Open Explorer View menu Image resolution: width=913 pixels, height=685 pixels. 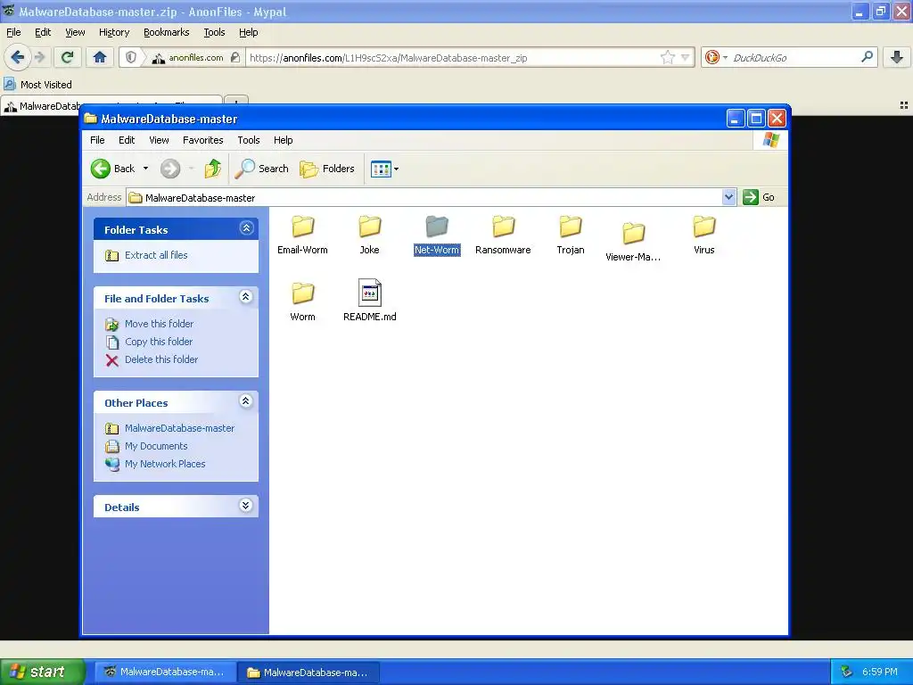click(159, 140)
